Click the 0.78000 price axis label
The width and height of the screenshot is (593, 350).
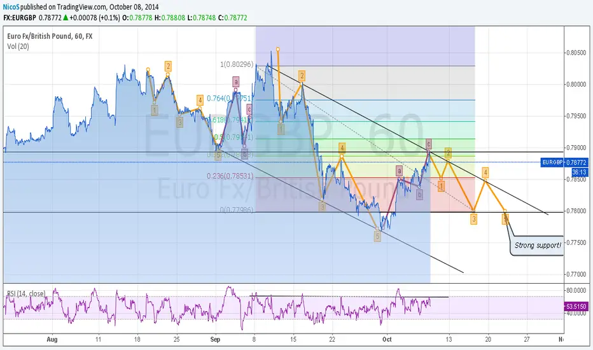click(576, 211)
